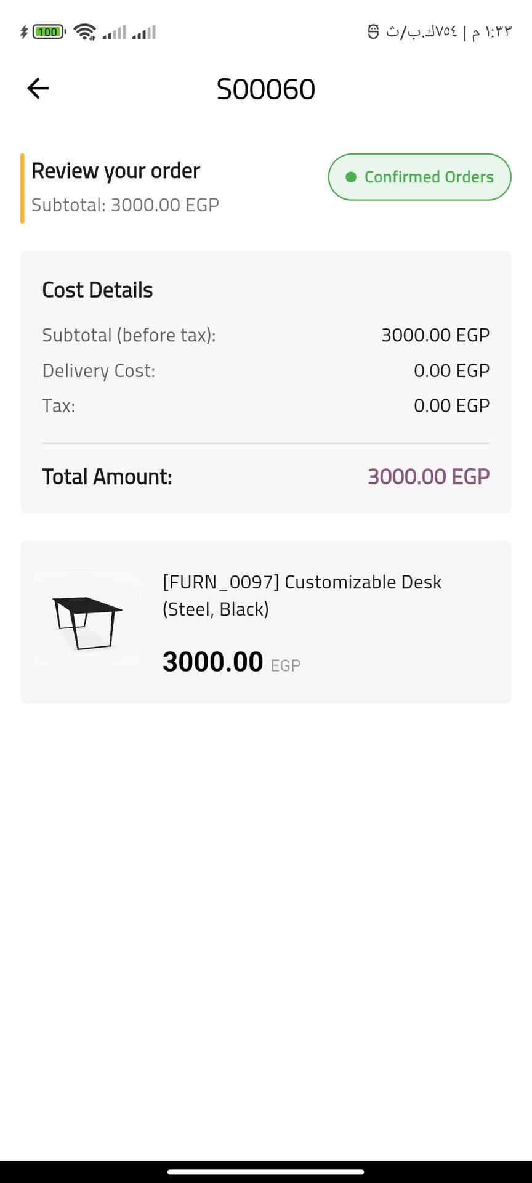Screen dimensions: 532x1183
Task: Tap the subtotal line under Review your order
Action: pyautogui.click(x=125, y=205)
